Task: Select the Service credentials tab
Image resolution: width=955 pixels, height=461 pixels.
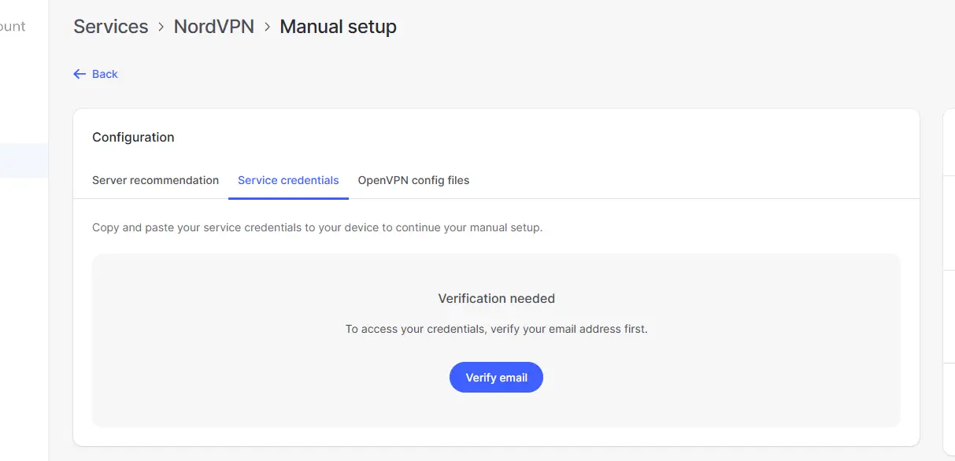Action: click(x=288, y=180)
